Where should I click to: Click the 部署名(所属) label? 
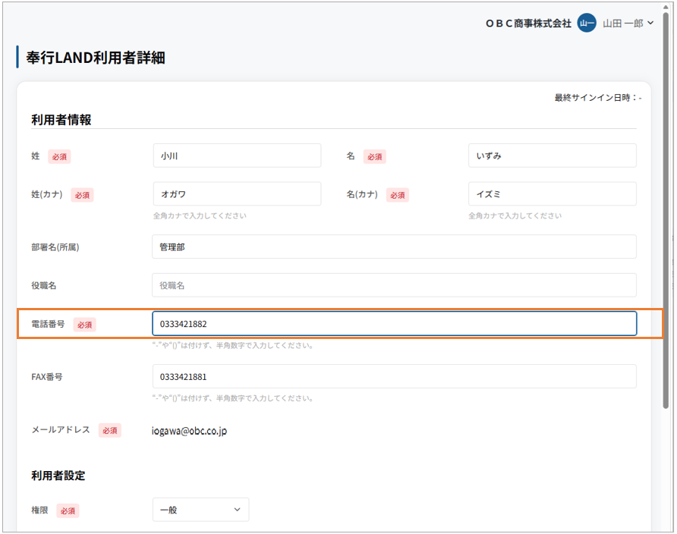[x=55, y=247]
